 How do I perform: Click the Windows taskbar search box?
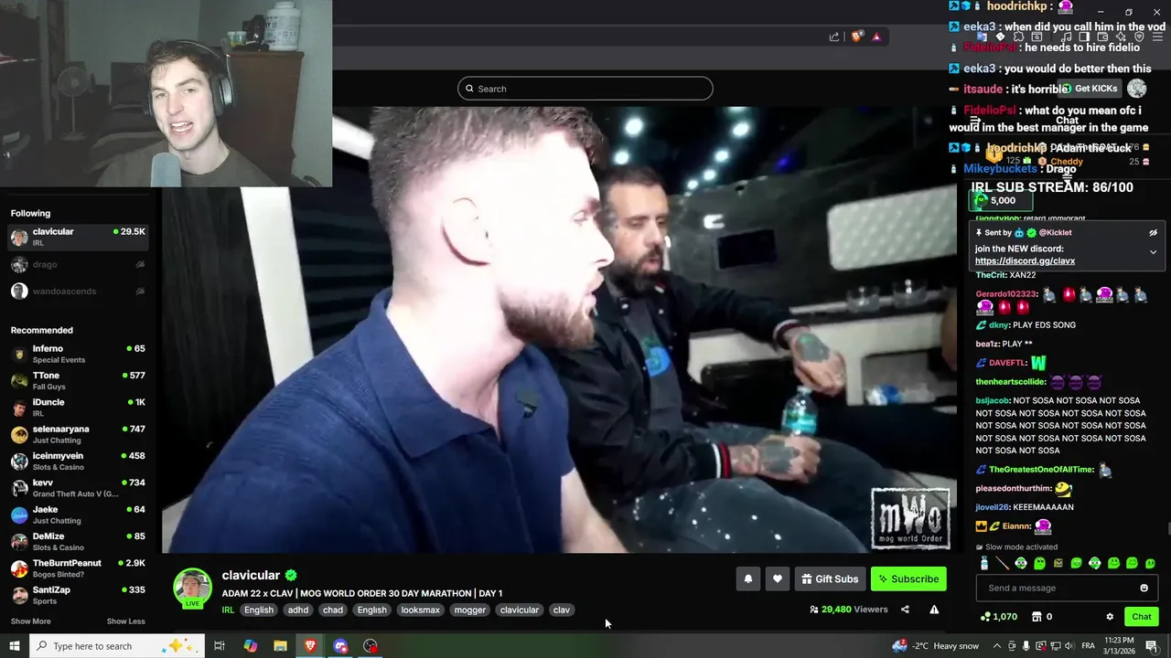116,646
